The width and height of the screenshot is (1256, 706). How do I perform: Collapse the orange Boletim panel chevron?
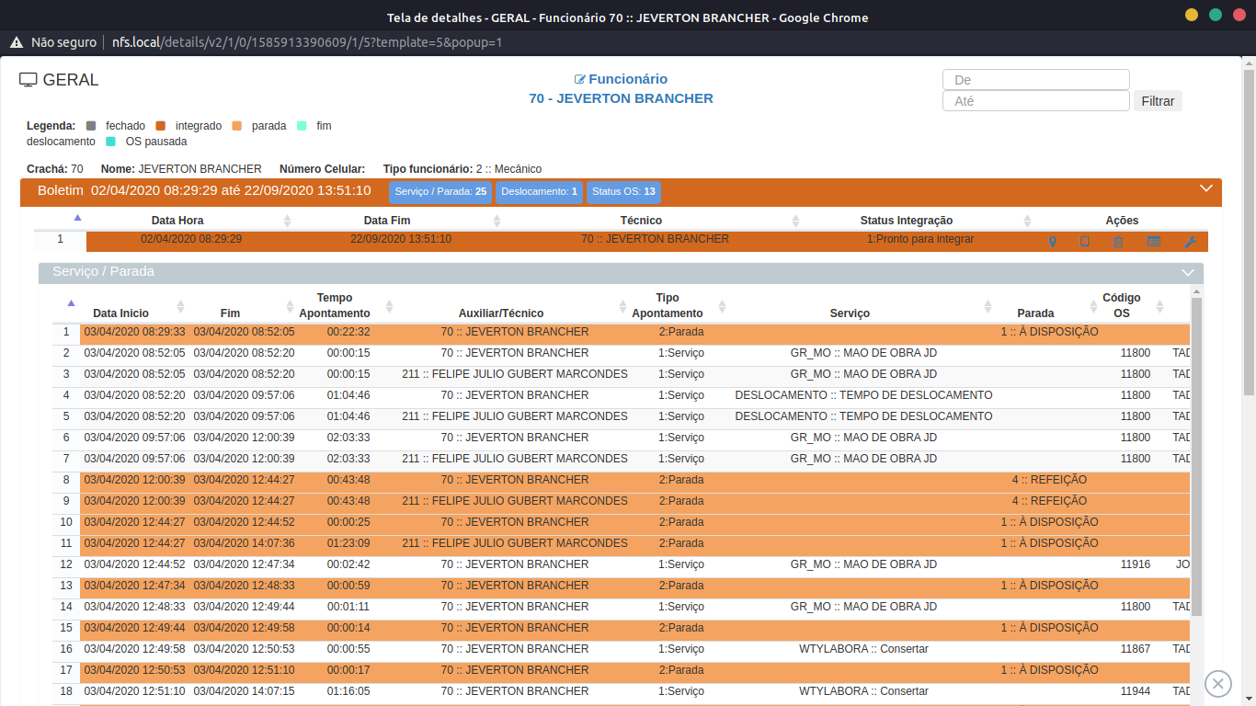pyautogui.click(x=1207, y=188)
